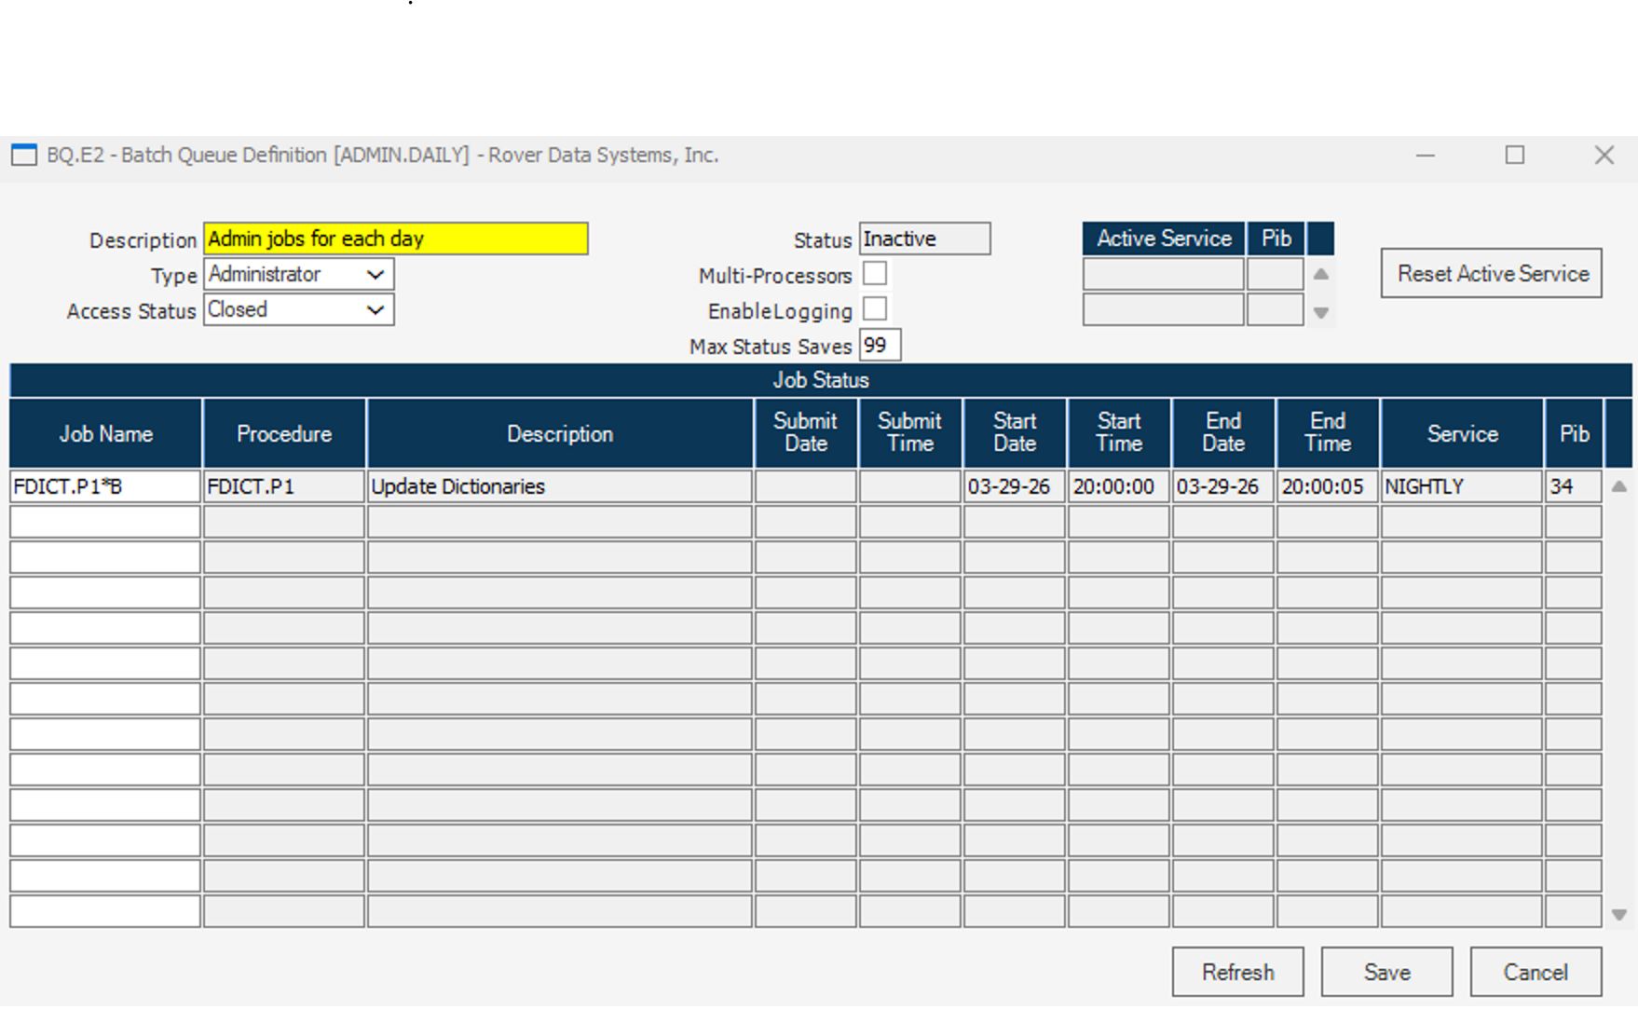
Task: Close the BQ.E2 window
Action: [1604, 155]
